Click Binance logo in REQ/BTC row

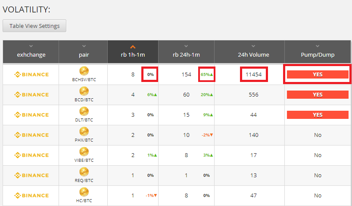pos(31,175)
